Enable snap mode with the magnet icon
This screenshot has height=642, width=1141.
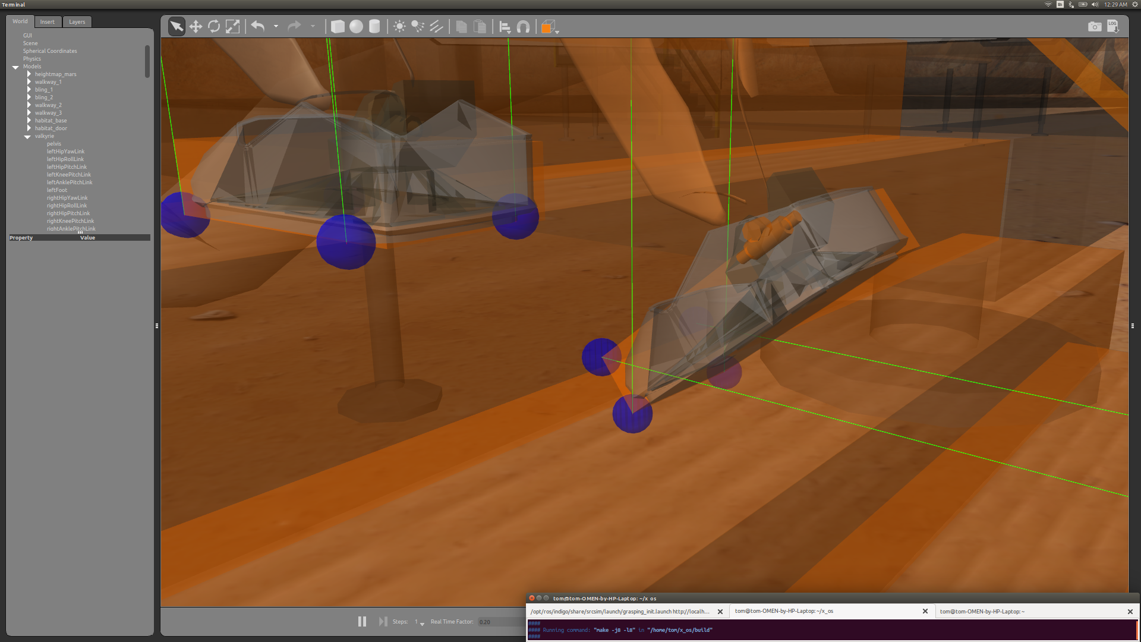(x=523, y=26)
